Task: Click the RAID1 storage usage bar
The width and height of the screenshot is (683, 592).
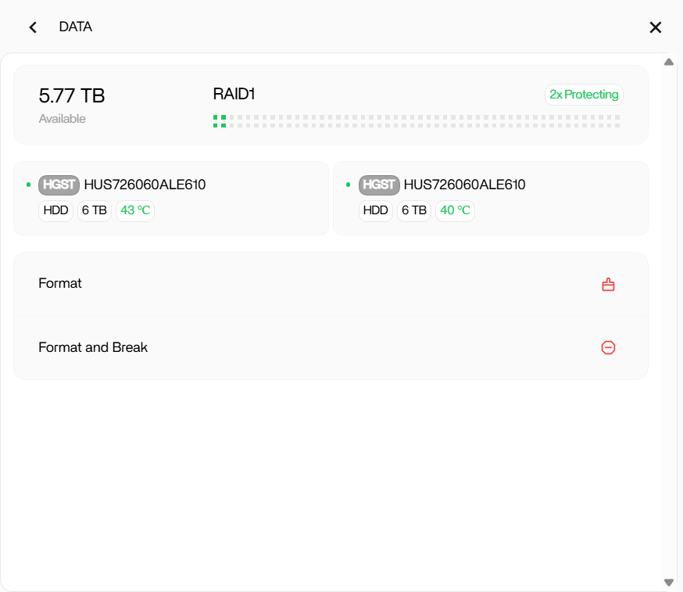Action: pos(417,121)
